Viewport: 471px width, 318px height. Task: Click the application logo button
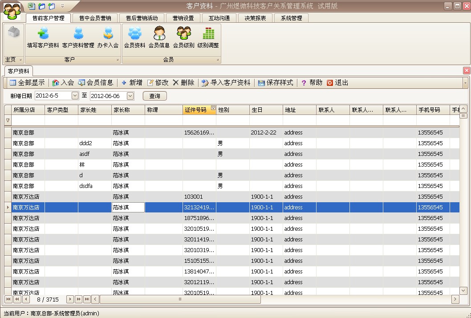(x=12, y=11)
